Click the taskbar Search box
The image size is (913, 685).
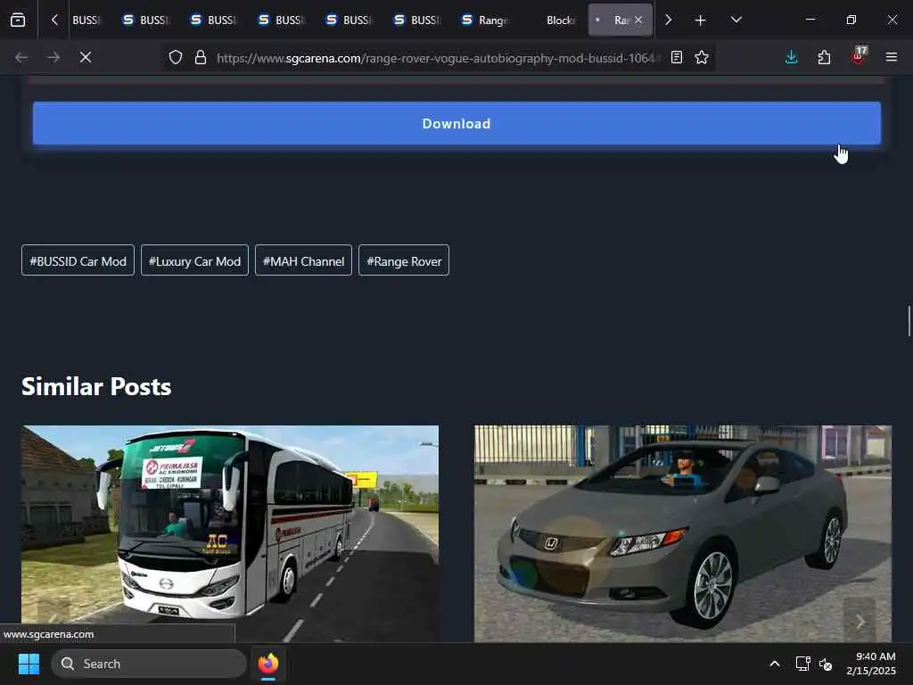pos(149,664)
